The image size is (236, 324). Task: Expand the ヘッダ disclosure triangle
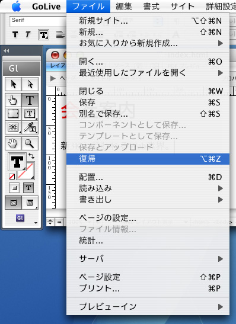[x=53, y=78]
